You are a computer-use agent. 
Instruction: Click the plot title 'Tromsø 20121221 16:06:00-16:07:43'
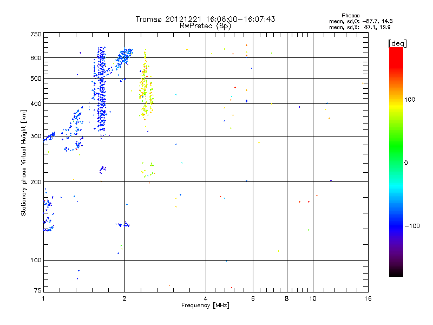[x=205, y=19]
